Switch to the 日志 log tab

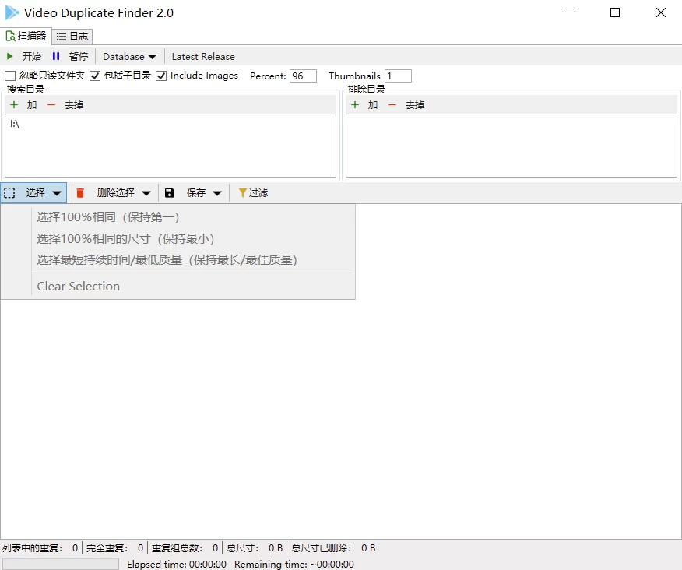pyautogui.click(x=72, y=37)
